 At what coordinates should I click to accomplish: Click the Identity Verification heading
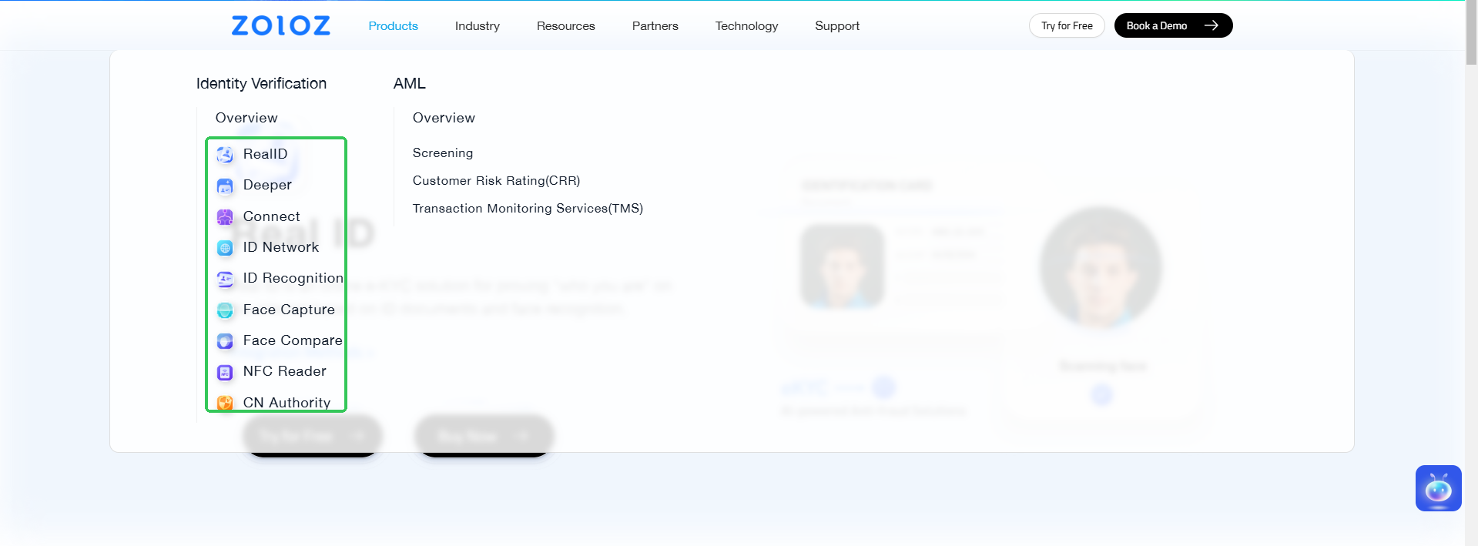tap(261, 83)
